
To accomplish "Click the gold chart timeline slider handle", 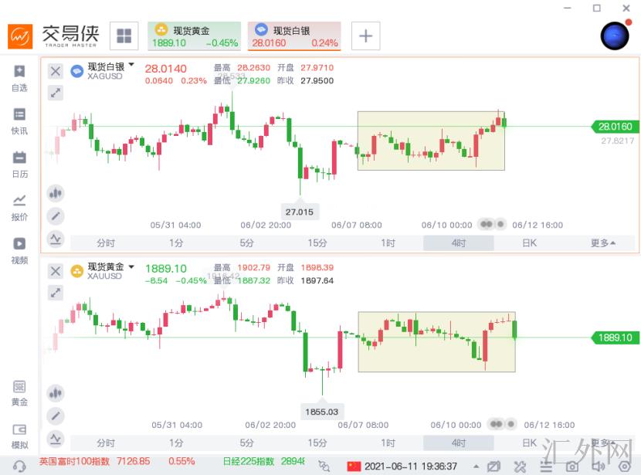I will [x=503, y=424].
